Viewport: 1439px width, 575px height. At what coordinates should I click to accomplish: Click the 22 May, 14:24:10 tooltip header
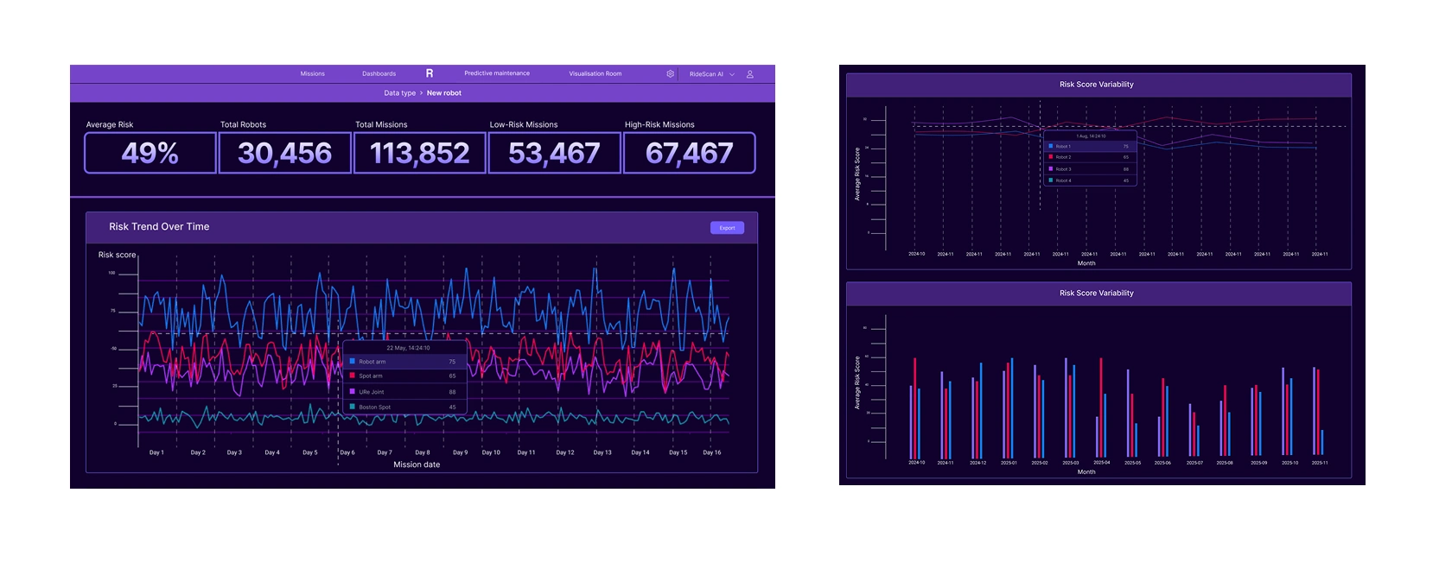tap(408, 348)
